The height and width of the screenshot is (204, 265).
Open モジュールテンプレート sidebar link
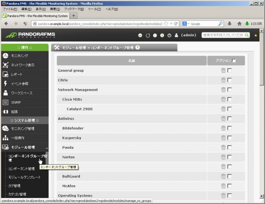[24, 177]
